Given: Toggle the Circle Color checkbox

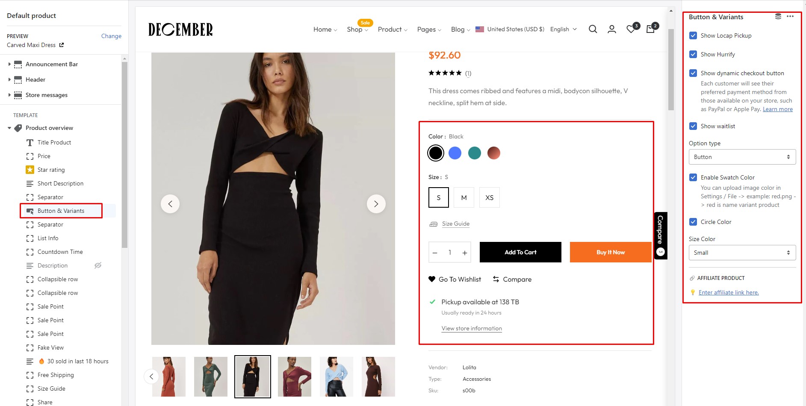Looking at the screenshot, I should 693,222.
